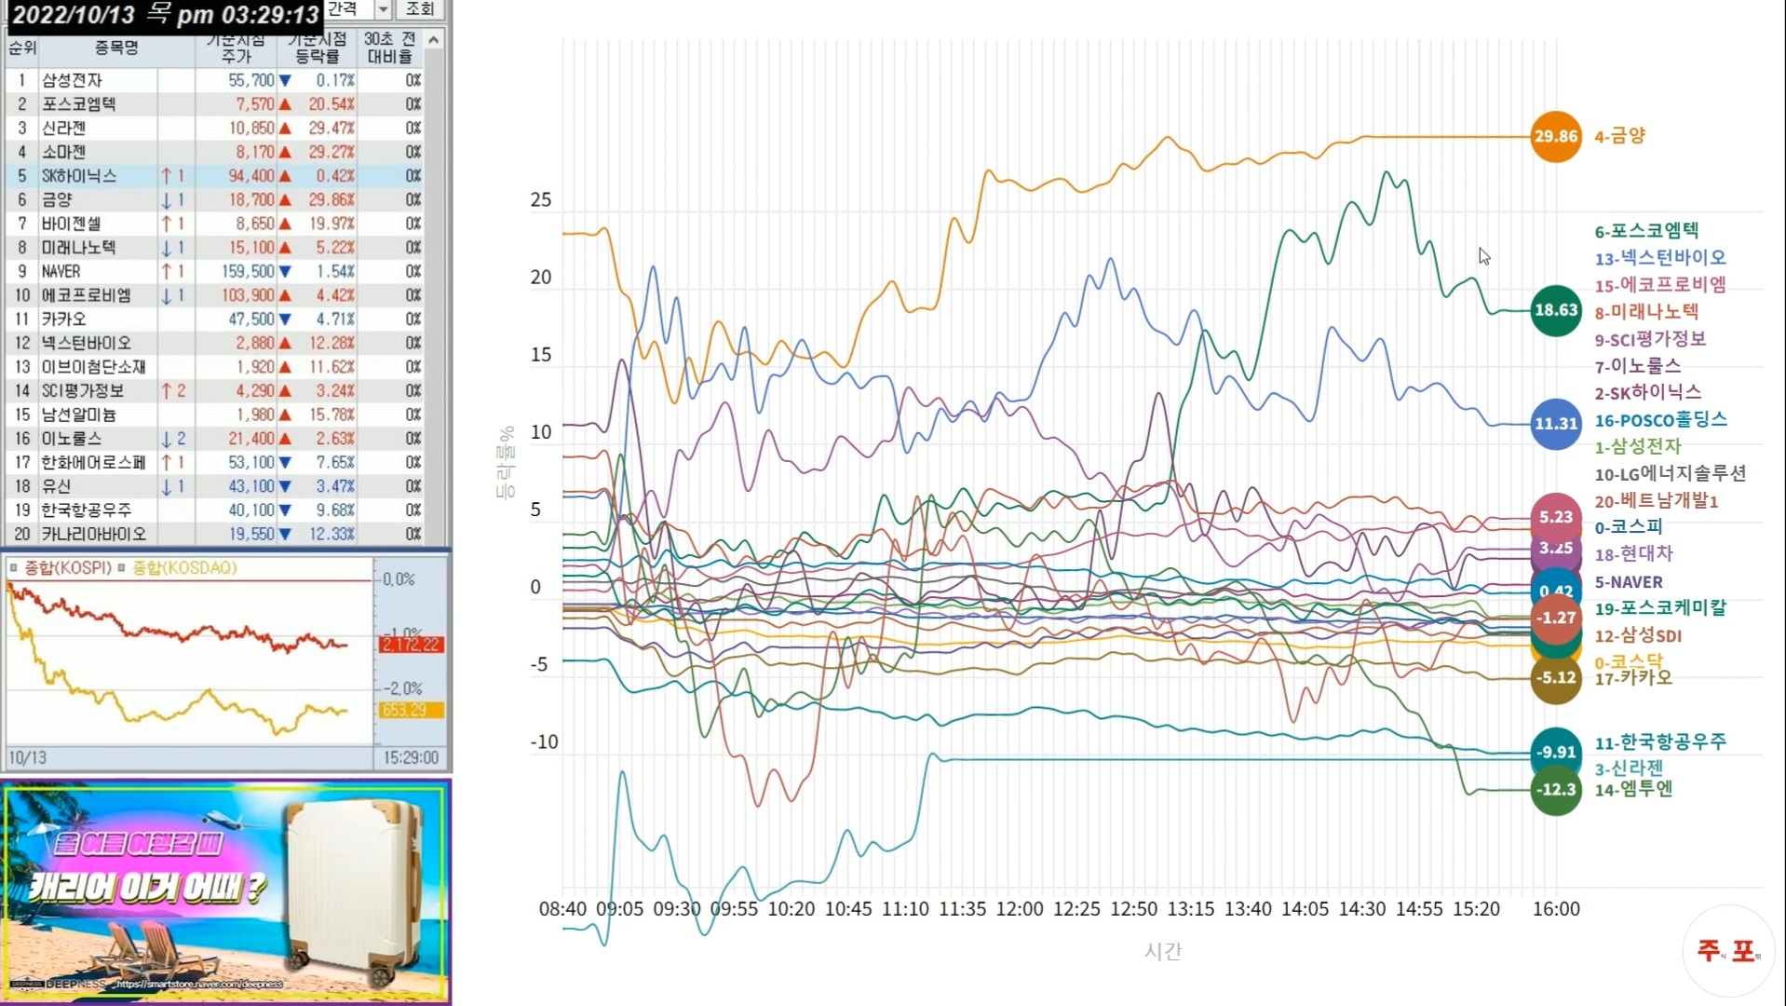Click the 한국항공우주 row in table
This screenshot has width=1786, height=1006.
[214, 510]
